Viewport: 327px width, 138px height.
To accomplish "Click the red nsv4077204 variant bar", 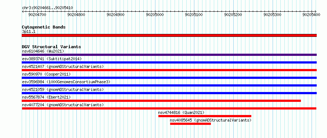I will pos(169,108).
